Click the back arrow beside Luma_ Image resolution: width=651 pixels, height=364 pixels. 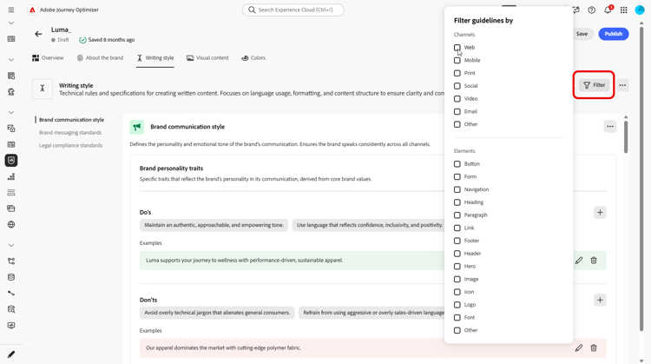(38, 34)
